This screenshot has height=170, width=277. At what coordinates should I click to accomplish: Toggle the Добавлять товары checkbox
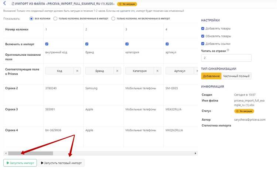[x=203, y=28]
